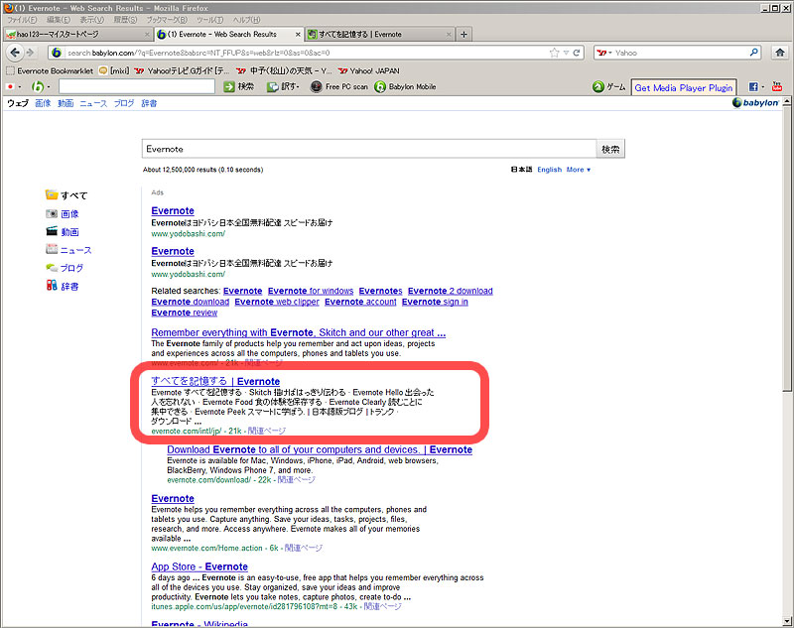This screenshot has width=794, height=628.
Task: Close the Evernote Web Search Results tab
Action: pyautogui.click(x=298, y=35)
